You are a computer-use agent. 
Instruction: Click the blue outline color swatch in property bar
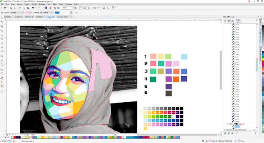point(57,13)
